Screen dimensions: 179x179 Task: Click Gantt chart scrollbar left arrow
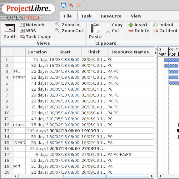click(x=160, y=176)
